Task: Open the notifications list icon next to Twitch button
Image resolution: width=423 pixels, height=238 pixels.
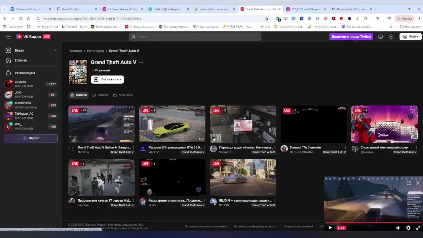Action: click(x=380, y=37)
